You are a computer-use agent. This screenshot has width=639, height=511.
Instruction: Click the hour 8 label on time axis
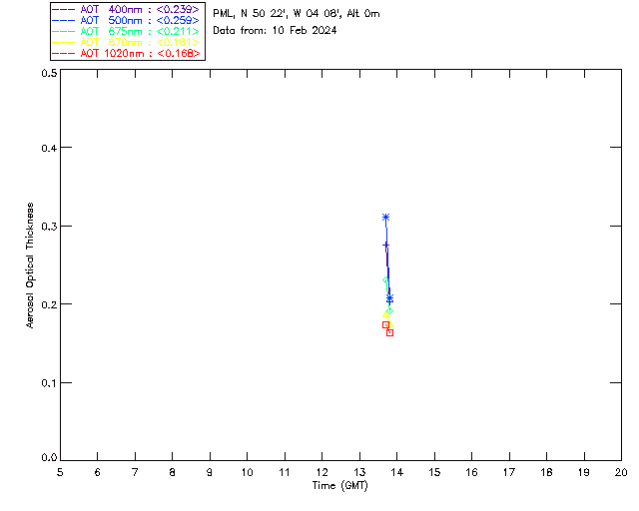pos(173,472)
